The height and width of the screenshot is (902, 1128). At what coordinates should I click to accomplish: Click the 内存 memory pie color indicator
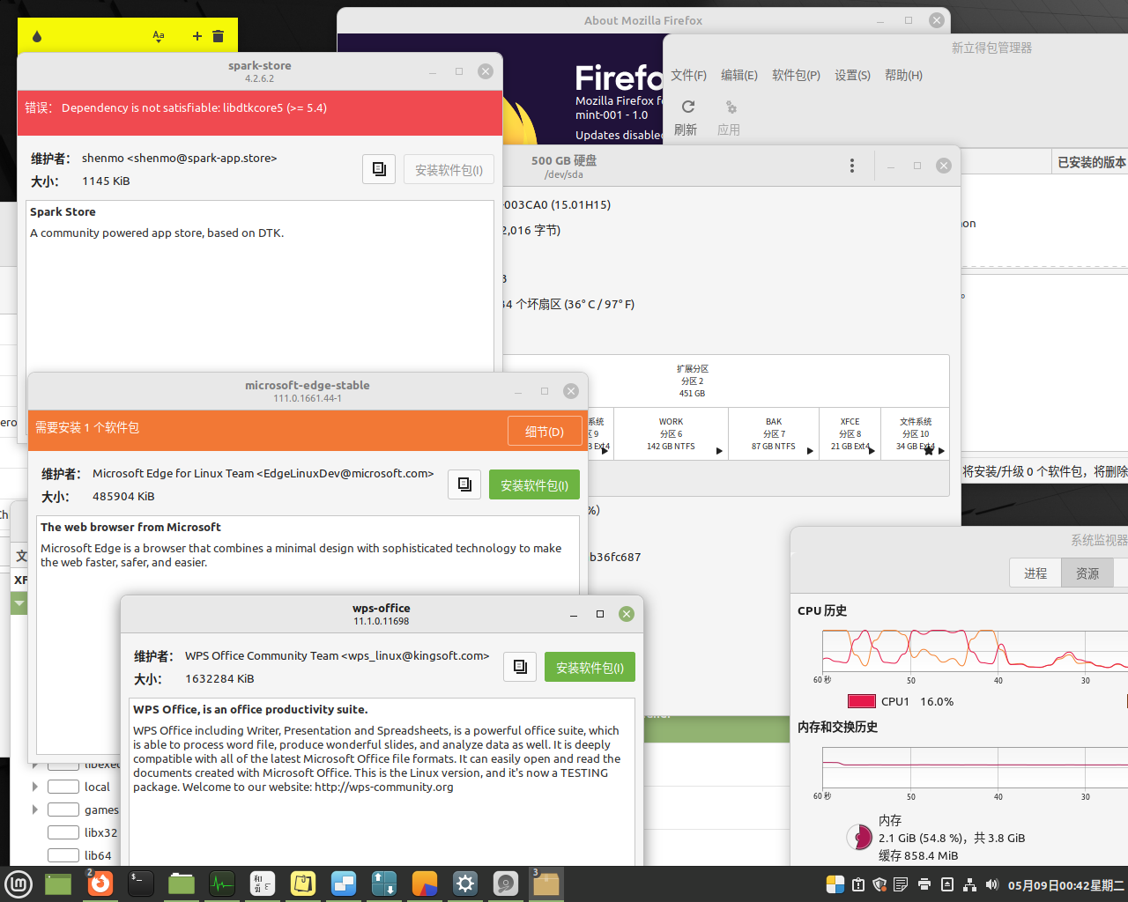pyautogui.click(x=859, y=837)
